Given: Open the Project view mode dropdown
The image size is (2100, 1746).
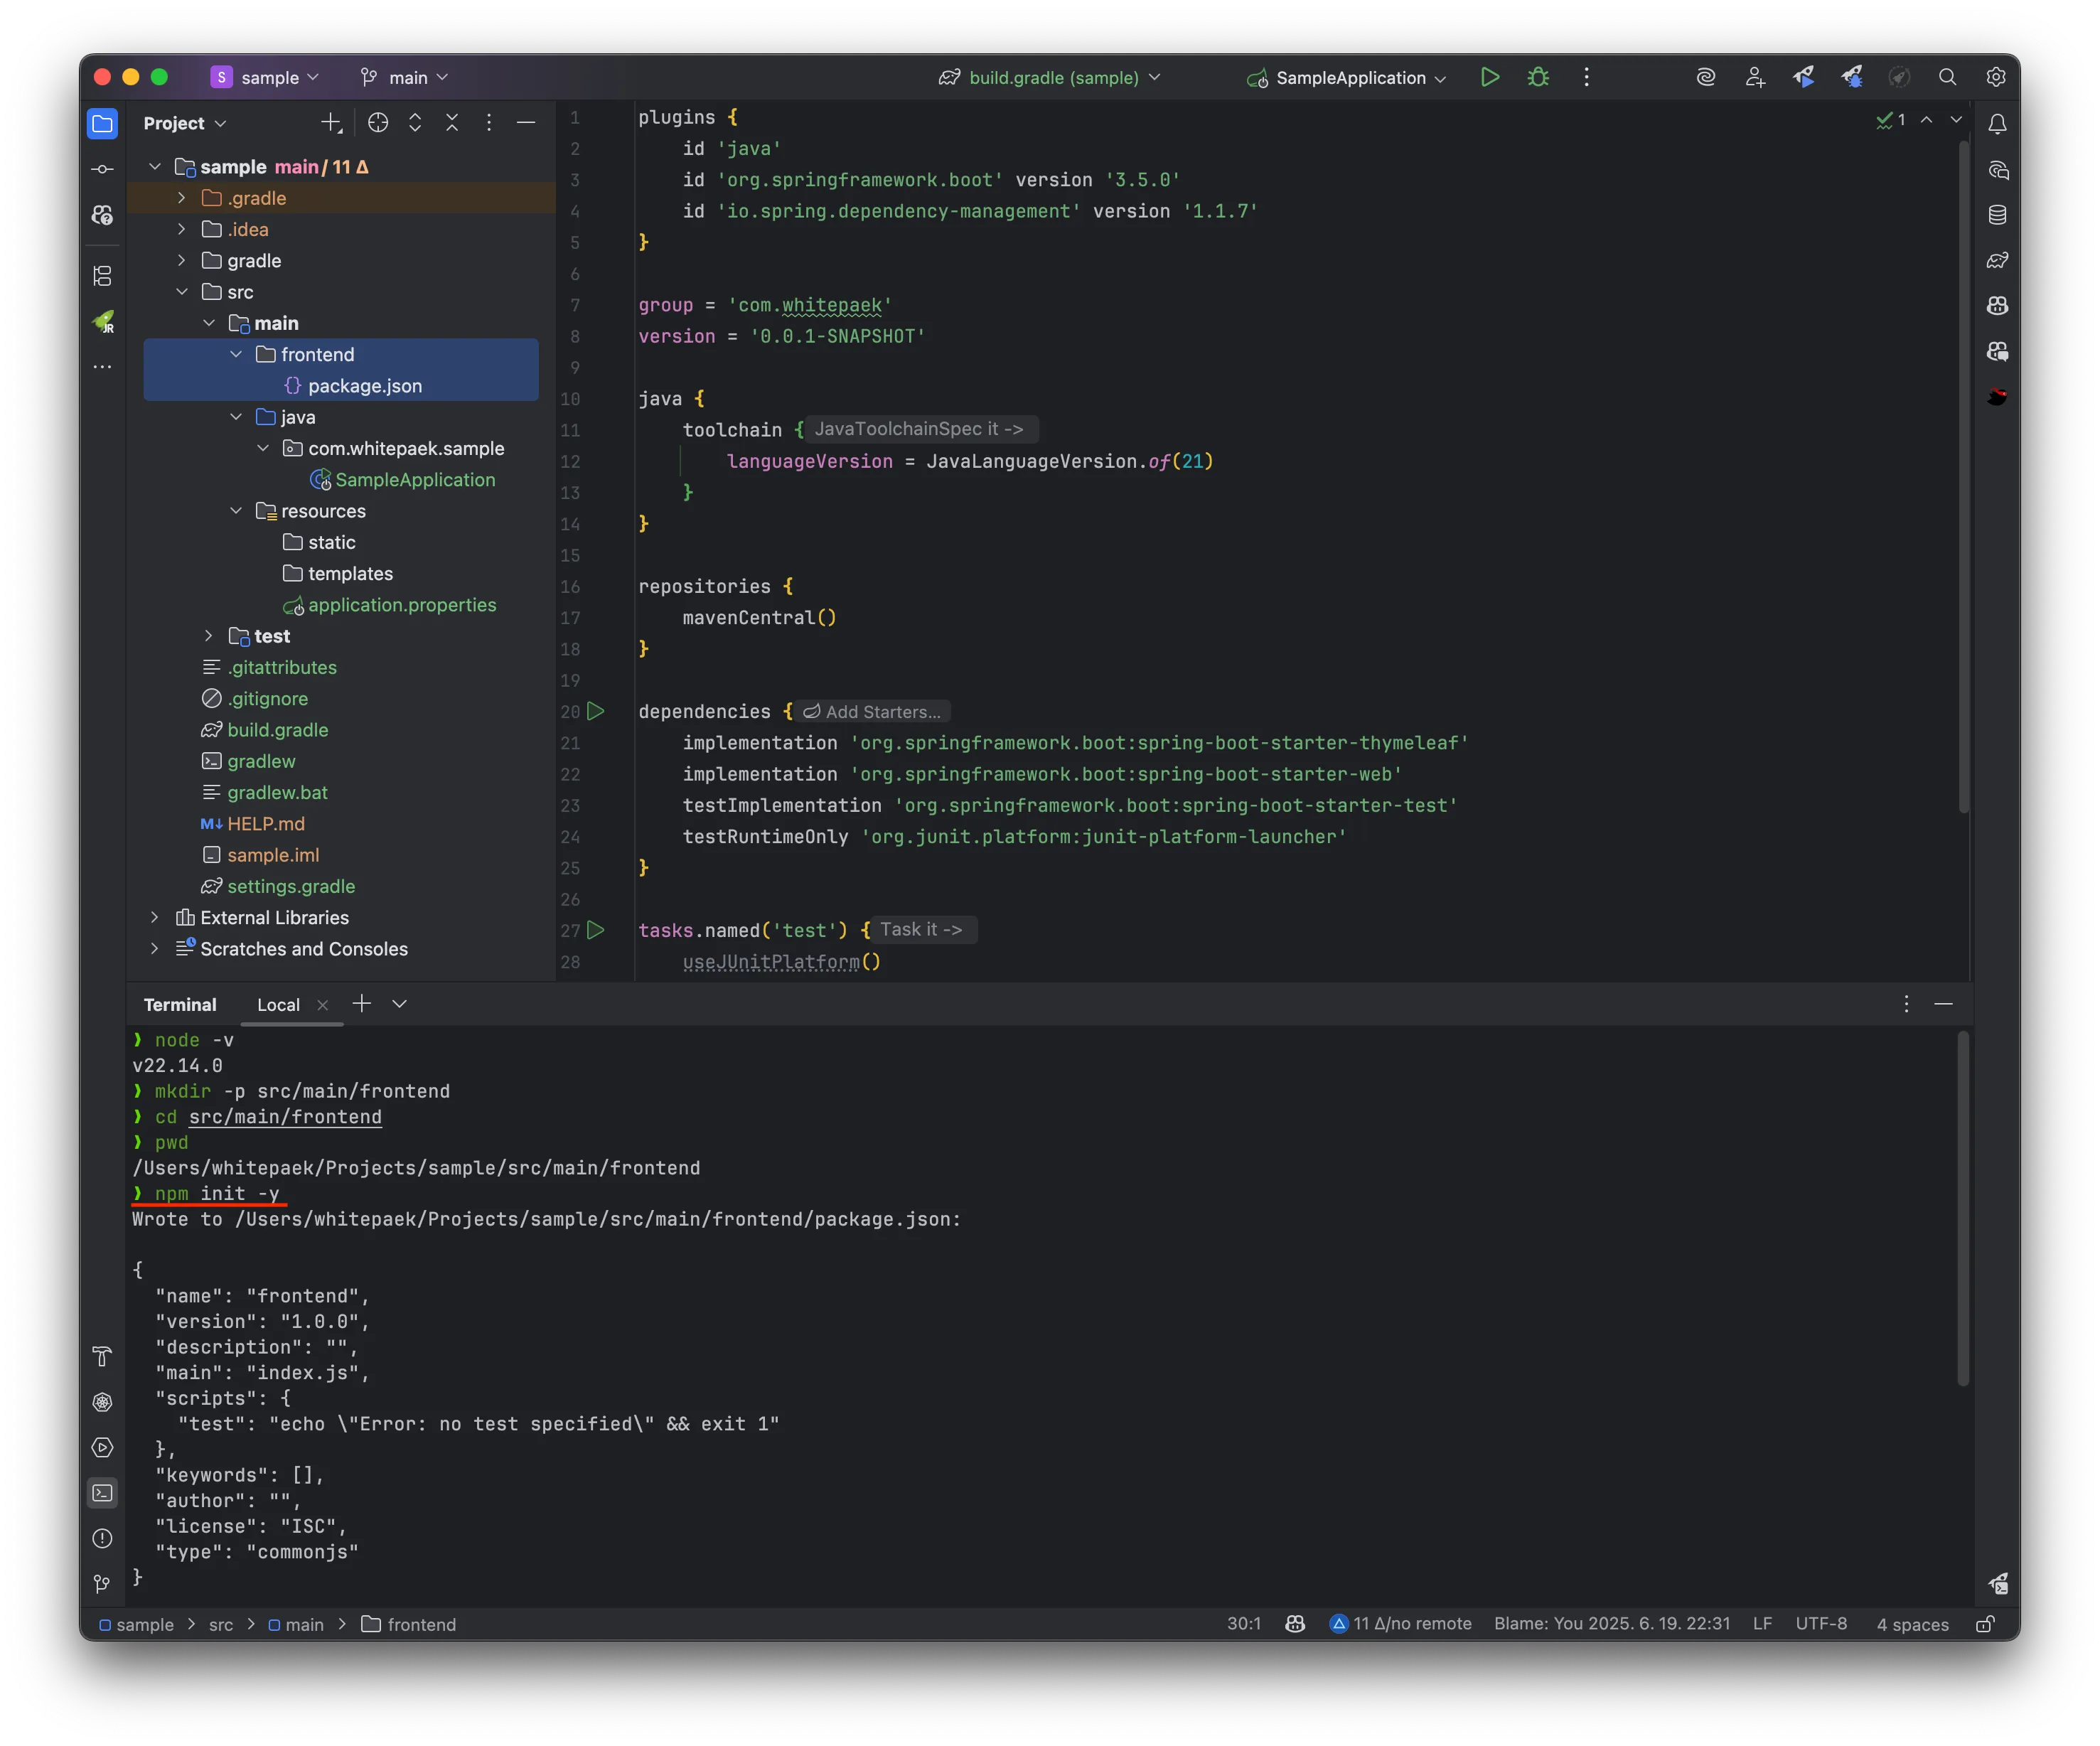Looking at the screenshot, I should coord(185,123).
